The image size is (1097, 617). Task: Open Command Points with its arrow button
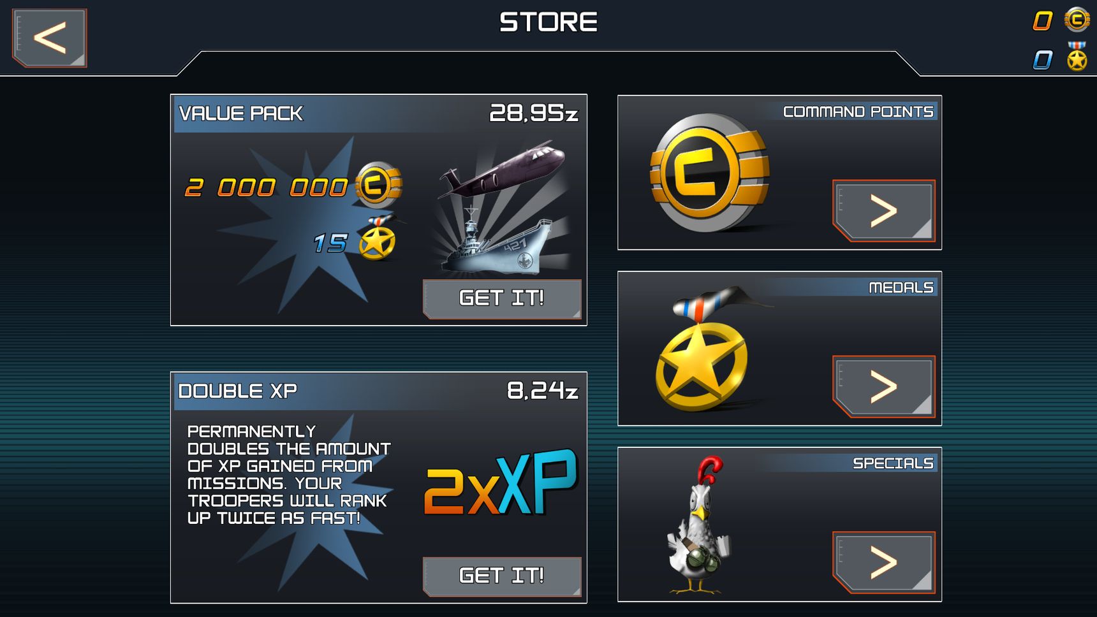(x=884, y=211)
